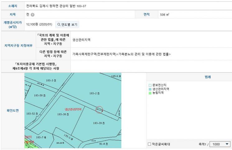Click parcel 105-6 label on the map
The width and height of the screenshot is (232, 150).
116,76
